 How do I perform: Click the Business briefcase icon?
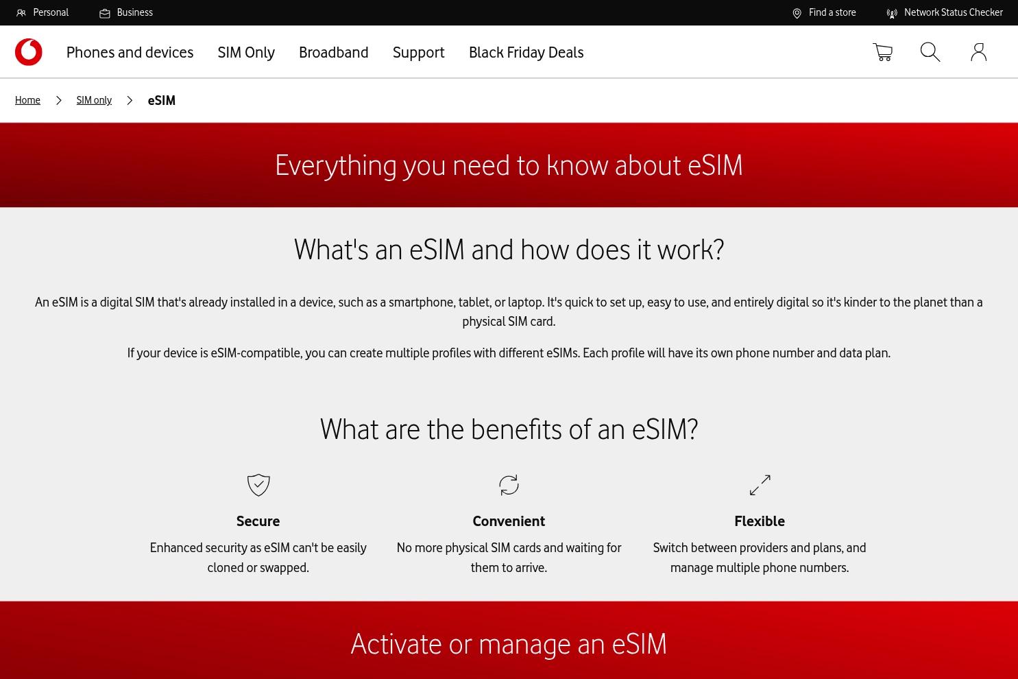tap(105, 13)
